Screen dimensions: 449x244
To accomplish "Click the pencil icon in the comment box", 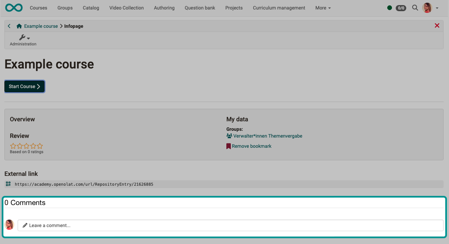I will 25,225.
